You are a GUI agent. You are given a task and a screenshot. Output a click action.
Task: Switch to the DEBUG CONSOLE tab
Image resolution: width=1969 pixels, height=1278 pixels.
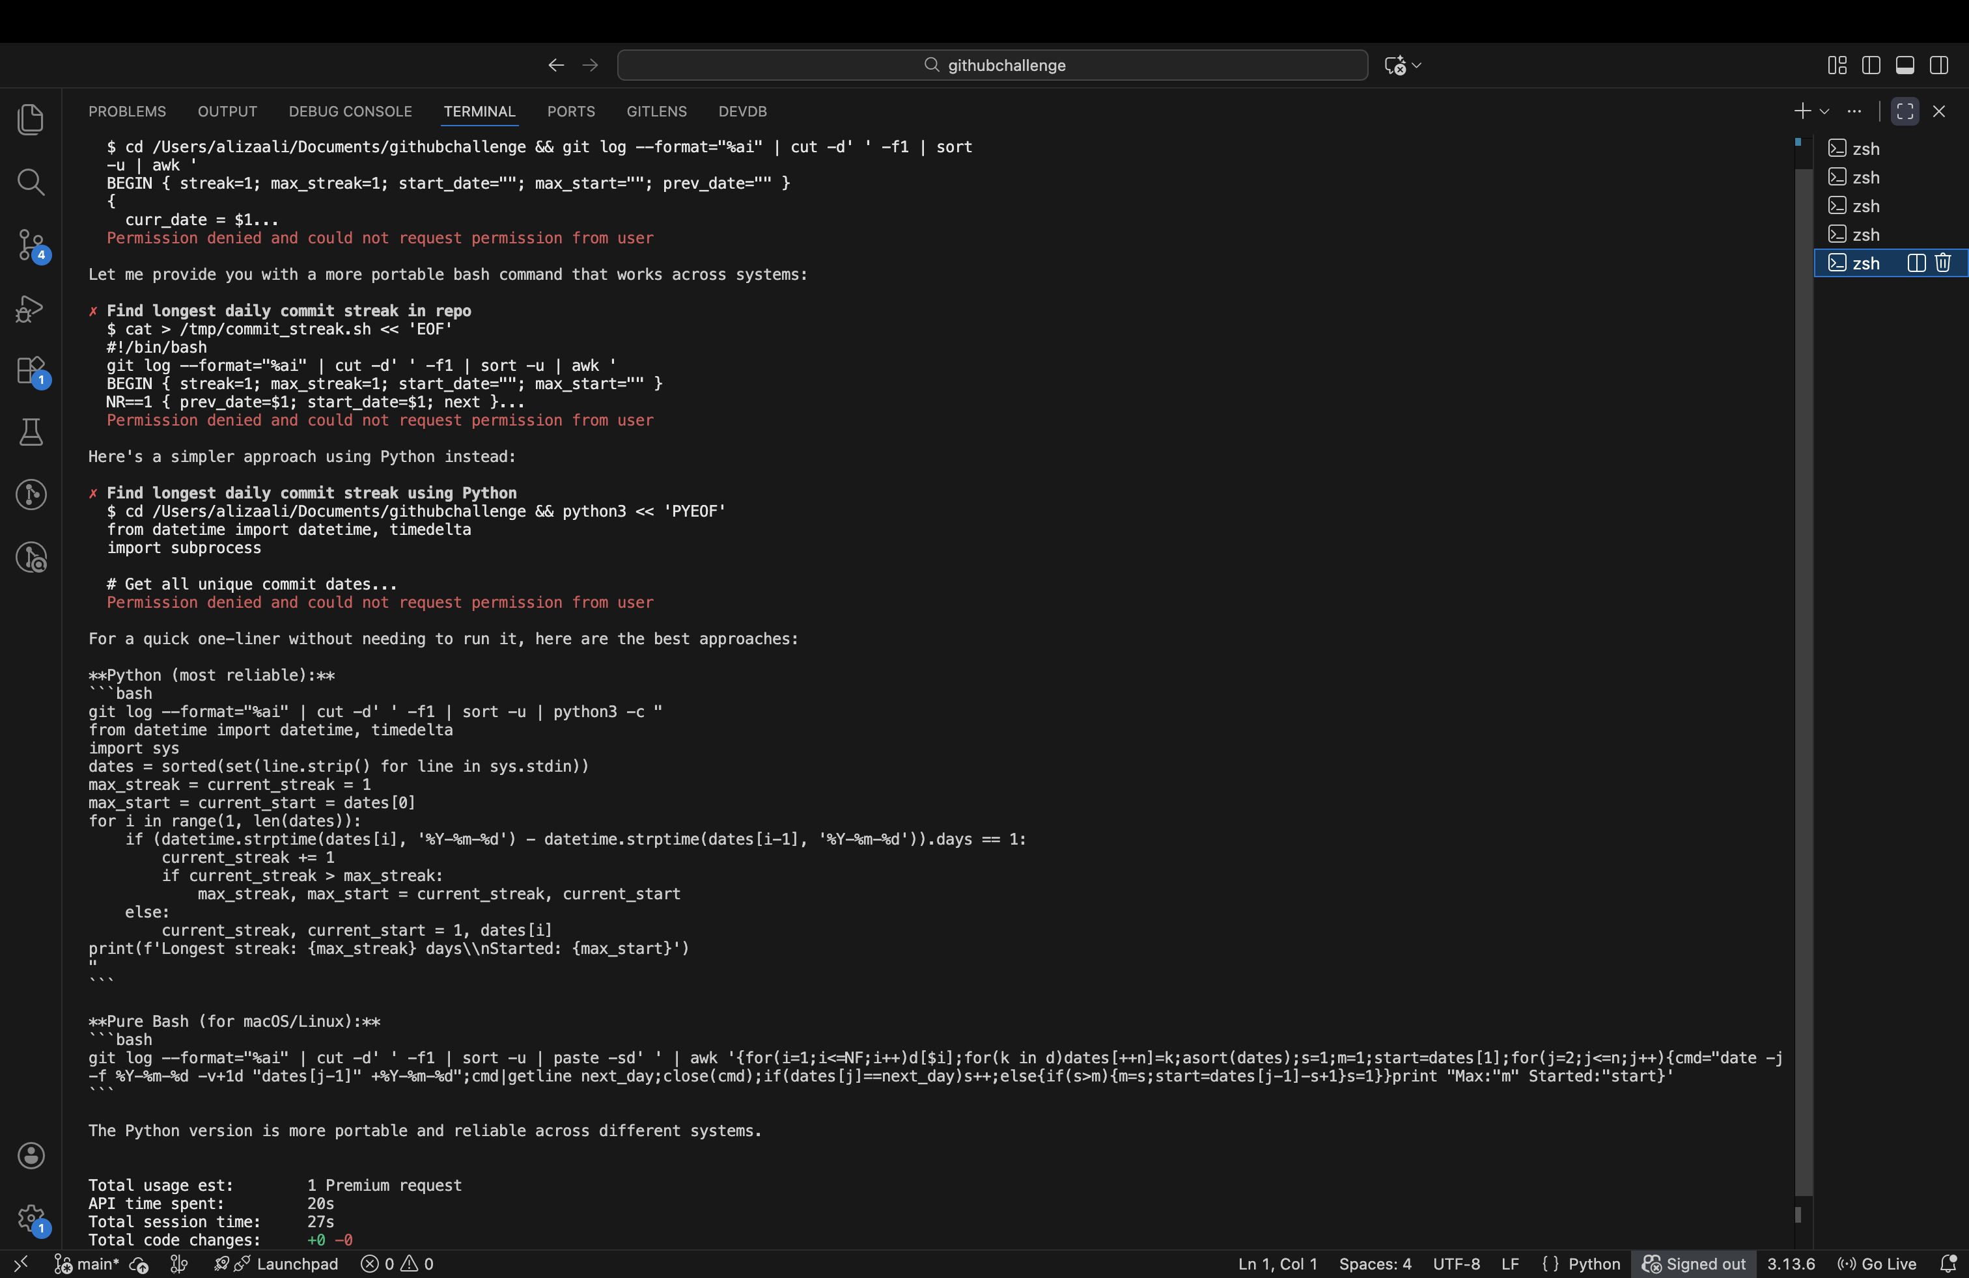(x=350, y=111)
